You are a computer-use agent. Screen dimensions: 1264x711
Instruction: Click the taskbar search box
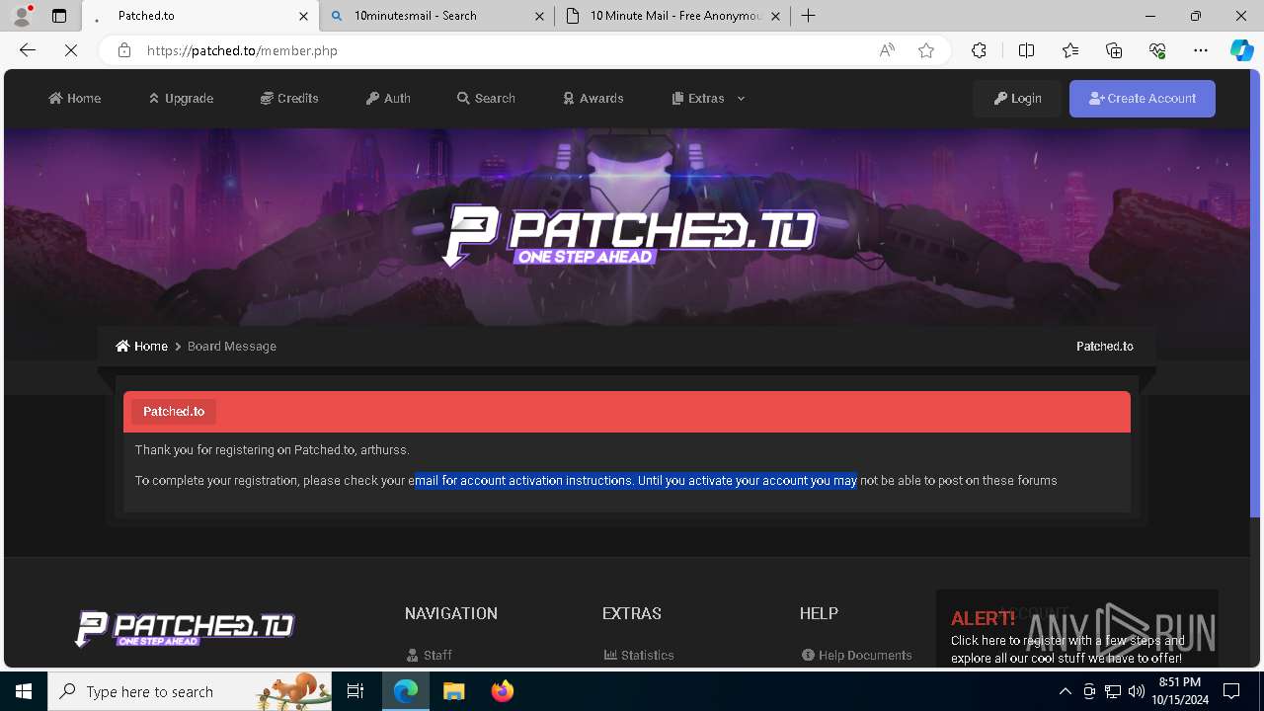pos(191,691)
